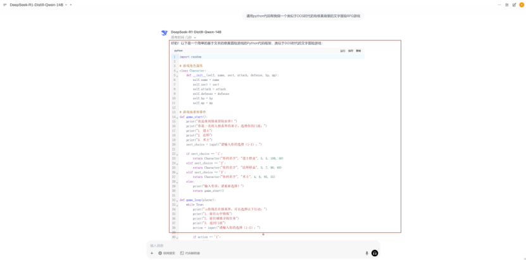Toggle the sidebar with the hamburger icon
526x260 pixels.
(x=5, y=5)
